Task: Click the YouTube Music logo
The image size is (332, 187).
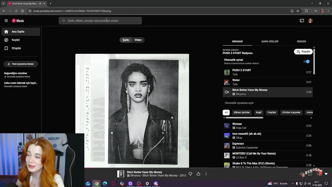Action: coord(18,21)
